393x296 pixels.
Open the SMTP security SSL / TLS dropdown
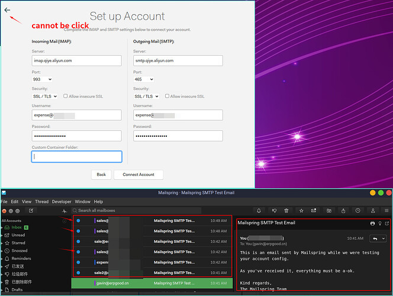click(x=146, y=96)
